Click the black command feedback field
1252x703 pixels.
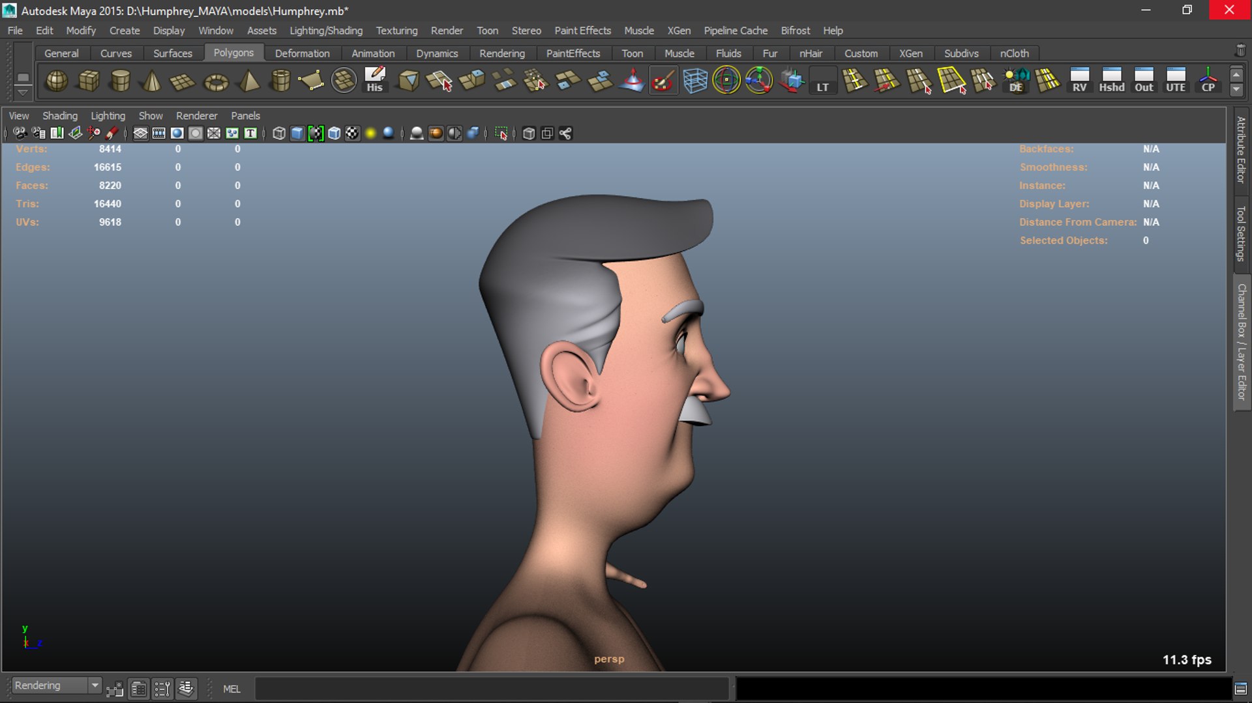tap(983, 689)
